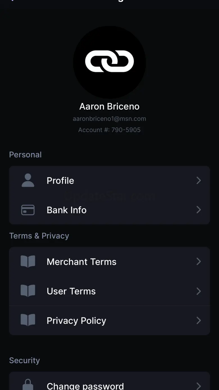Select the Bank Info text label
Image resolution: width=219 pixels, height=390 pixels.
(67, 210)
